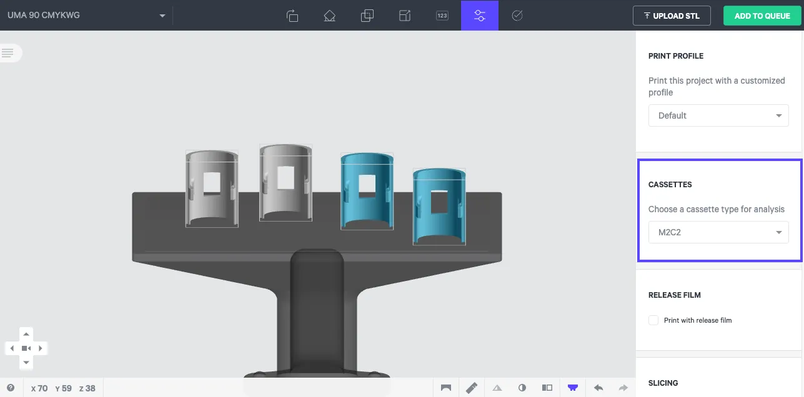This screenshot has height=397, width=804.
Task: Open the print profile Default dropdown
Action: click(718, 115)
